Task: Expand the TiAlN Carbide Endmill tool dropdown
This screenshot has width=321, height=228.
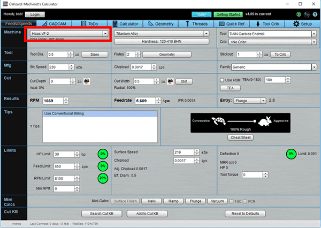Action: pyautogui.click(x=314, y=34)
